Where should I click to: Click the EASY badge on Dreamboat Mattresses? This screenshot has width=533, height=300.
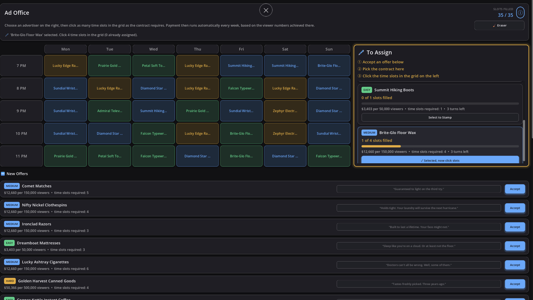click(9, 243)
